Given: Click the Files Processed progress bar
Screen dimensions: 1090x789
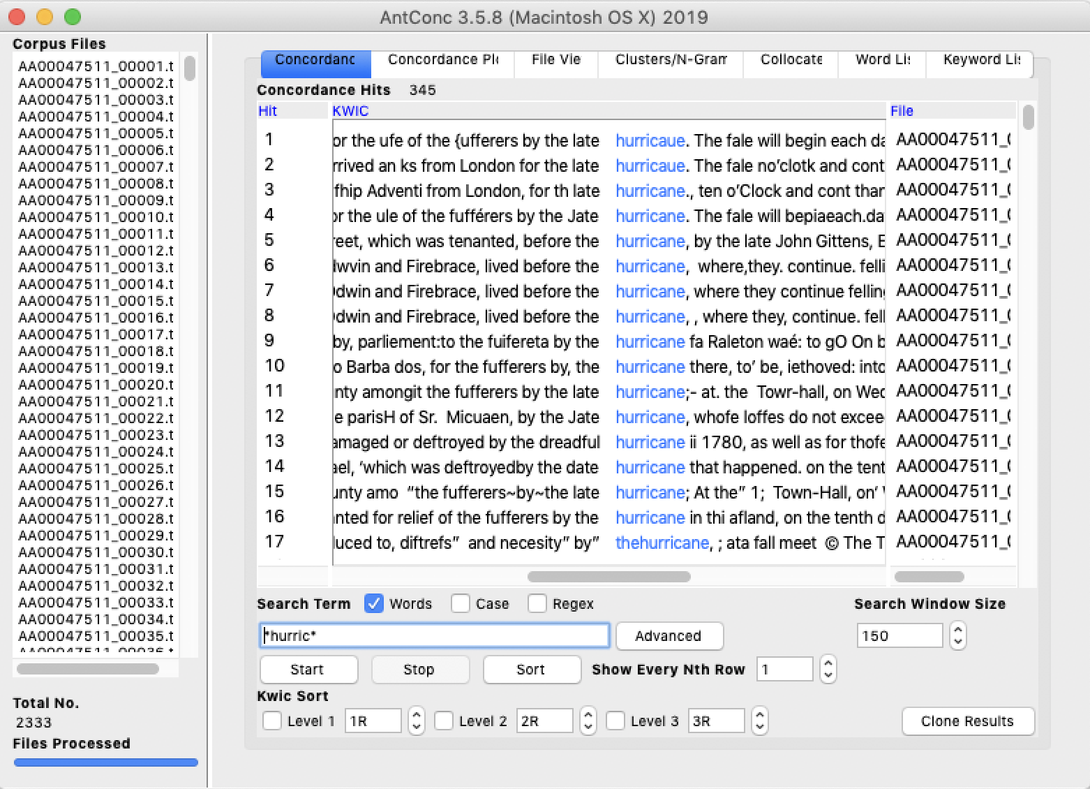Looking at the screenshot, I should tap(105, 762).
